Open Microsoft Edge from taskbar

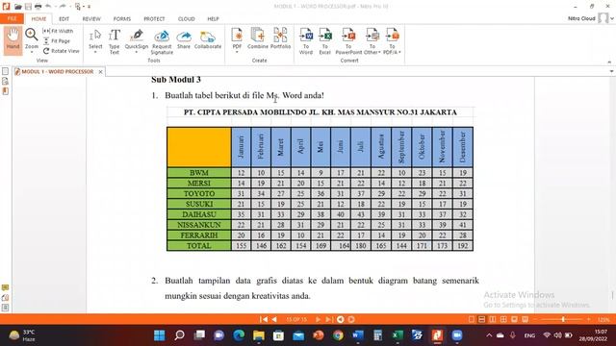pos(239,335)
